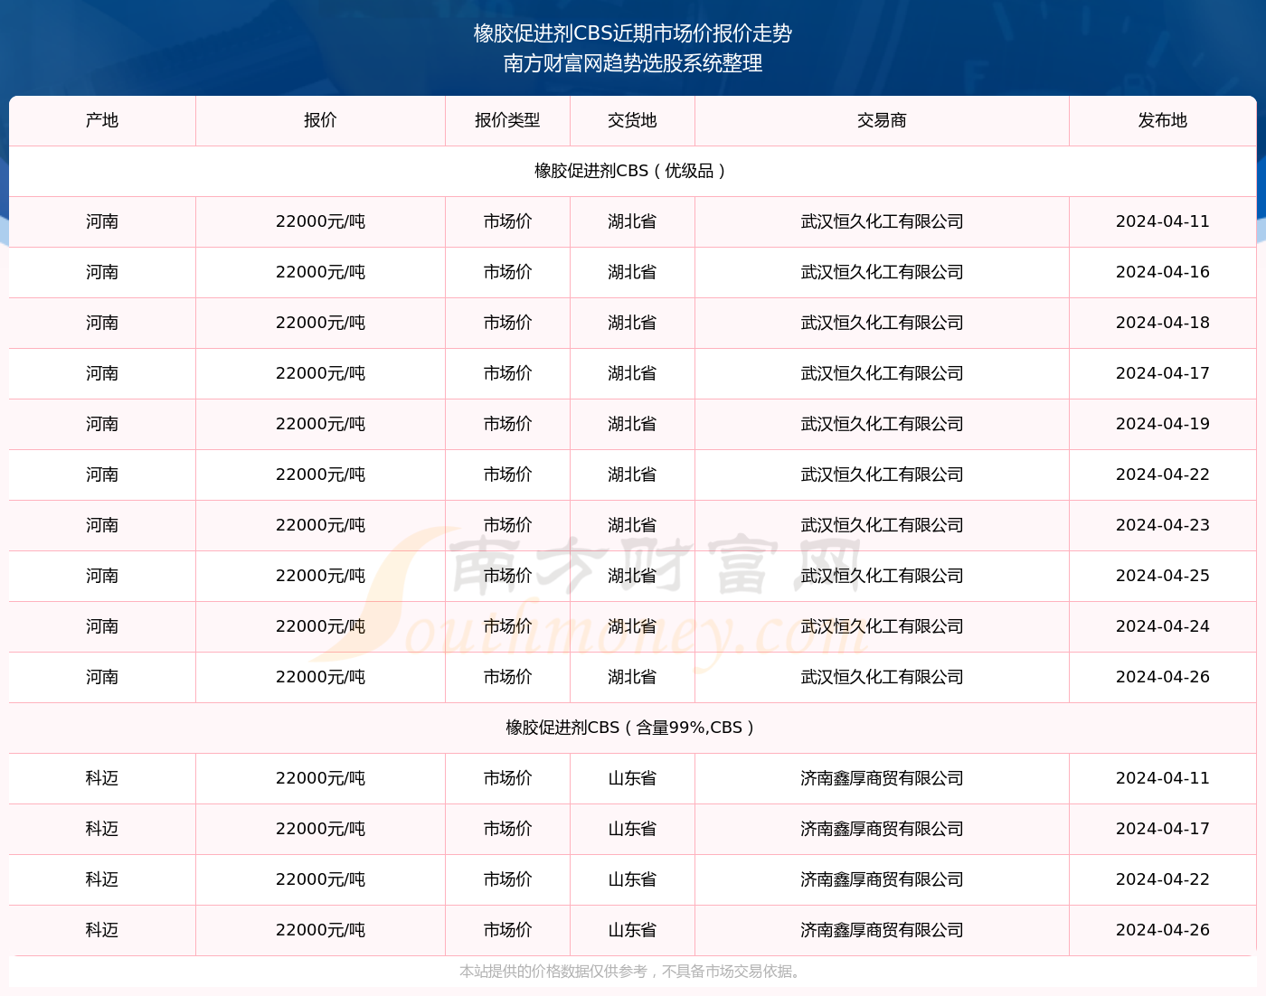The width and height of the screenshot is (1266, 996).
Task: Click the title 橡胶促进剂CBS近期市场价报价走势
Action: pyautogui.click(x=632, y=33)
